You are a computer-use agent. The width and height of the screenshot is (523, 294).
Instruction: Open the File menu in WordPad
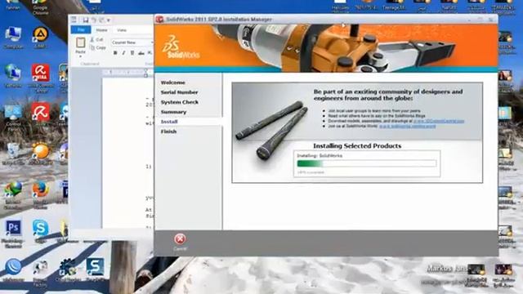point(81,30)
